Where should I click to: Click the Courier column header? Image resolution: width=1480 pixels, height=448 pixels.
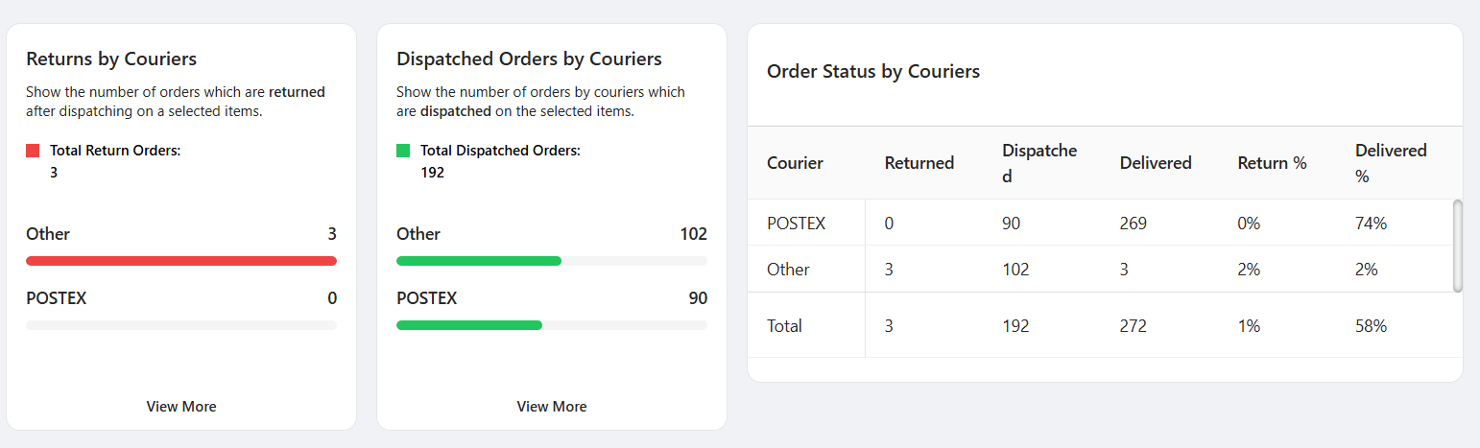795,163
